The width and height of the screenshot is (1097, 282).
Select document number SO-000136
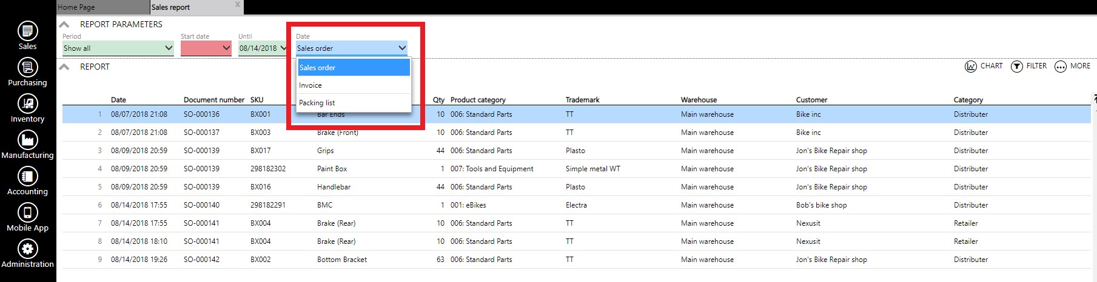(201, 114)
